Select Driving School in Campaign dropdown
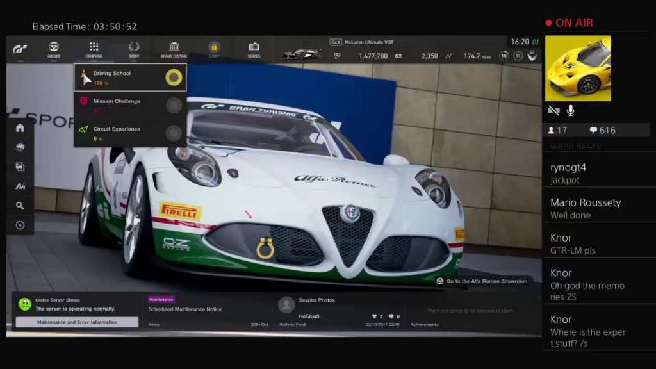 [130, 78]
